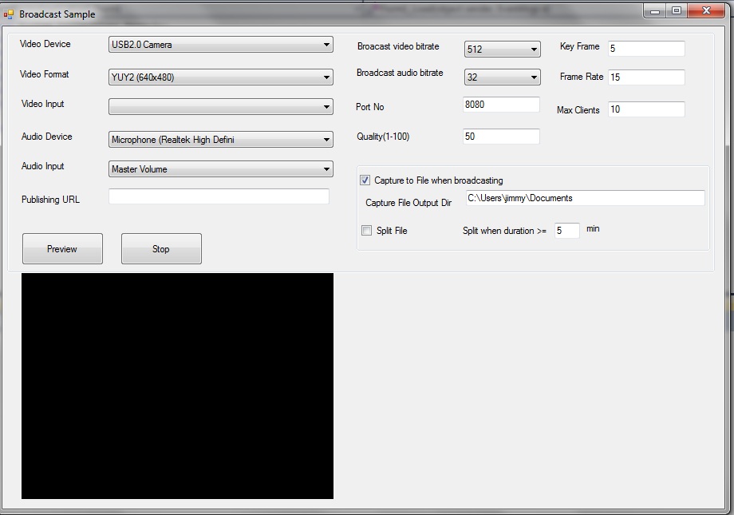734x515 pixels.
Task: Click the Preview button
Action: point(62,249)
